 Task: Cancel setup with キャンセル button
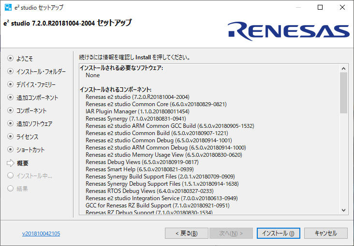tap(326, 233)
